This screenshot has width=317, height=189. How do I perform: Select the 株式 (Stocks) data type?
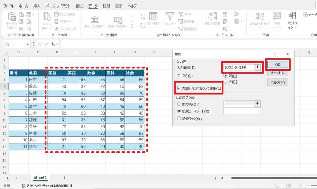click(x=95, y=22)
